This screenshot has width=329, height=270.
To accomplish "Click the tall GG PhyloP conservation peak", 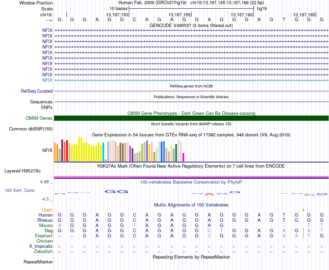I will click(116, 192).
